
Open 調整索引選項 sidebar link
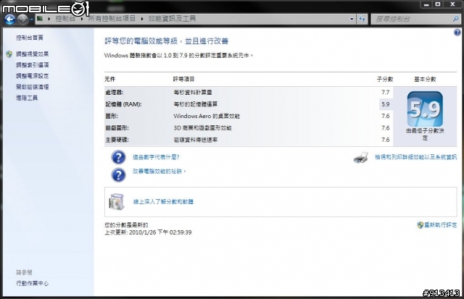coord(32,65)
